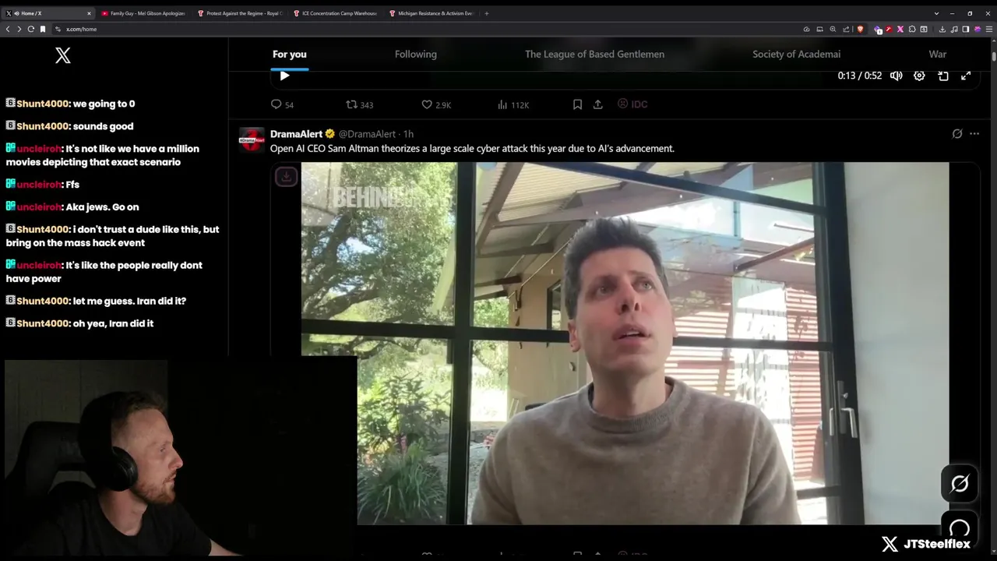This screenshot has height=561, width=997.
Task: Open the DramaAlert profile avatar
Action: [x=252, y=139]
